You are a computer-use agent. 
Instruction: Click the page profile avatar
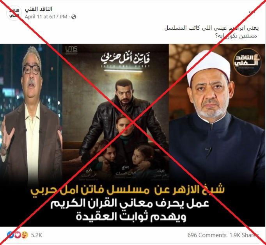[13, 13]
